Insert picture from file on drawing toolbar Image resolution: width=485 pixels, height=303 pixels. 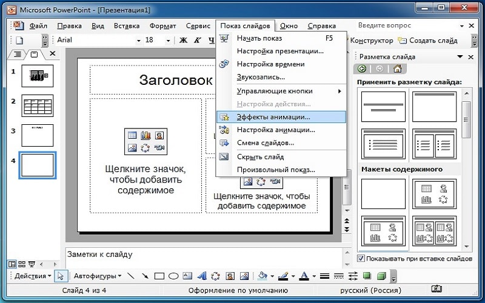pyautogui.click(x=244, y=276)
